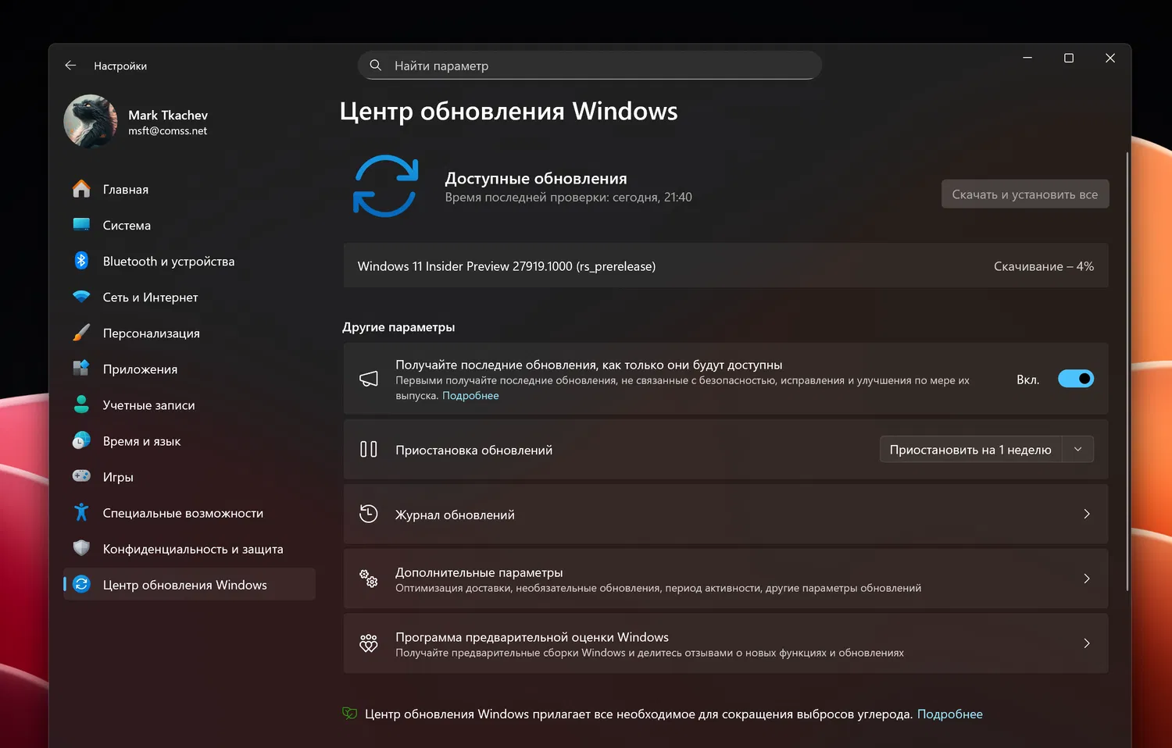Image resolution: width=1172 pixels, height=748 pixels.
Task: Click the green carbon emissions leaf icon
Action: (348, 713)
